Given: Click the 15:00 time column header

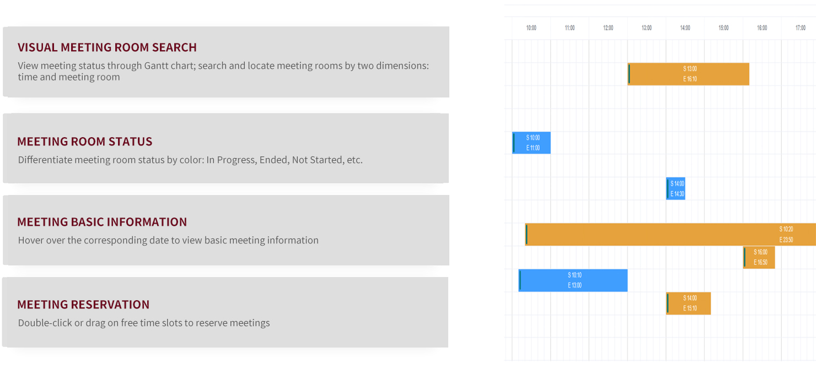Looking at the screenshot, I should [724, 28].
